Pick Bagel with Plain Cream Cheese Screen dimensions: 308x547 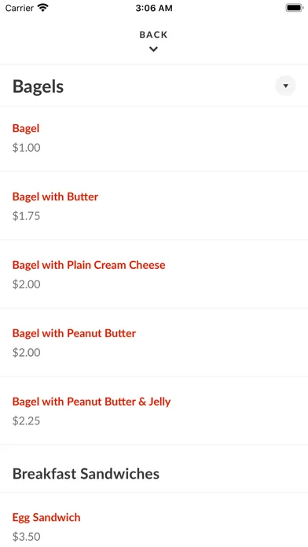[89, 265]
